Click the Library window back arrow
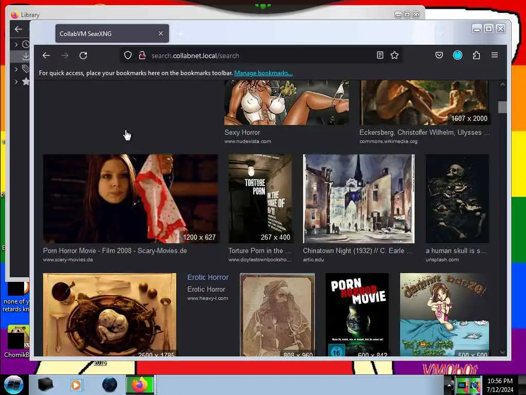 pos(18,29)
